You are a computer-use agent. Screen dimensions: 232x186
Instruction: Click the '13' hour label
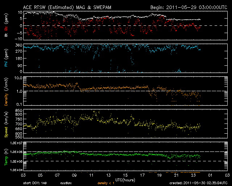point(108,175)
